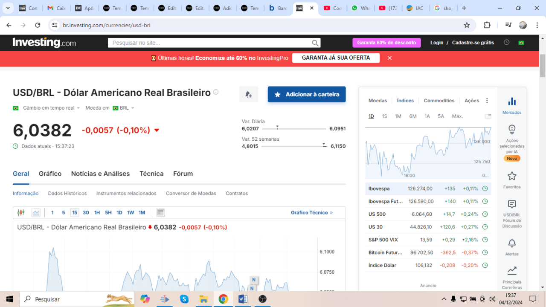Close the InvestingPro promo banner
Image resolution: width=546 pixels, height=307 pixels.
tap(389, 58)
